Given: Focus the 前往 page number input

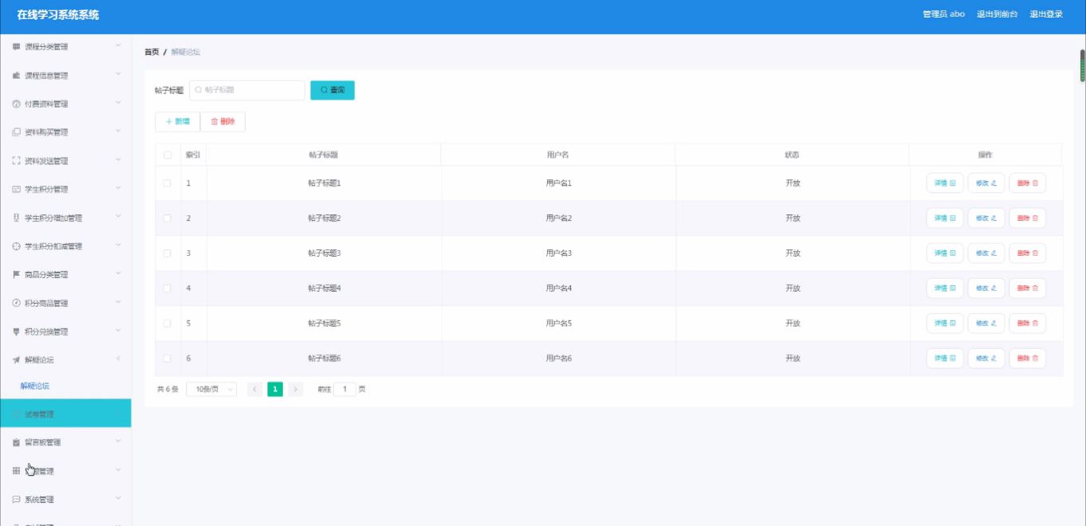Looking at the screenshot, I should (344, 390).
